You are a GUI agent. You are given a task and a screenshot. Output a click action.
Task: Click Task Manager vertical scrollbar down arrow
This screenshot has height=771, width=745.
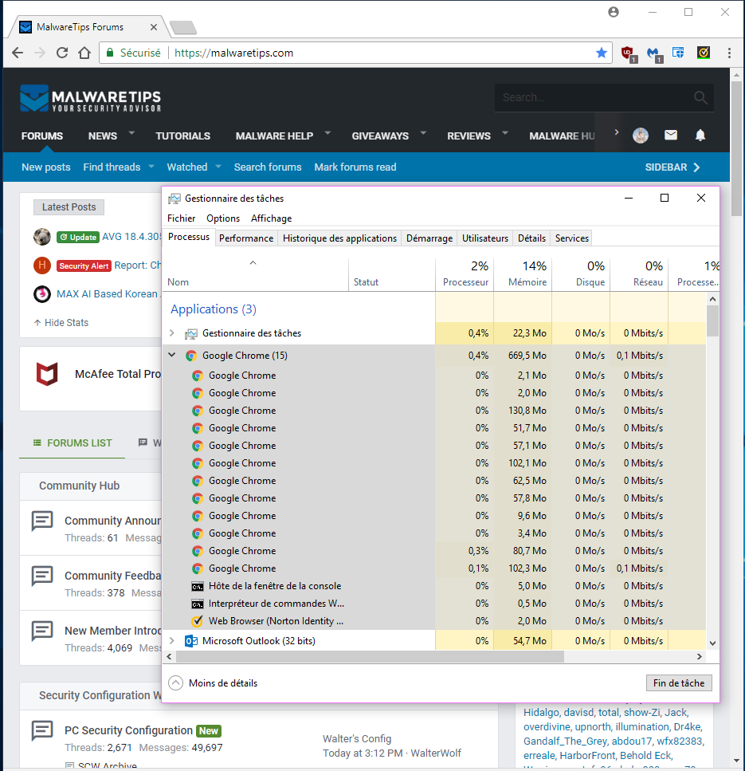point(712,643)
